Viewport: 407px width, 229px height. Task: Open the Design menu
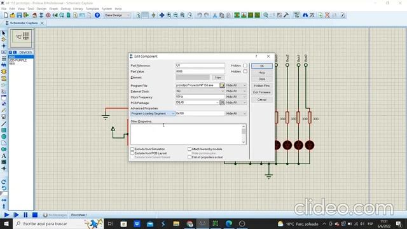pyautogui.click(x=41, y=9)
